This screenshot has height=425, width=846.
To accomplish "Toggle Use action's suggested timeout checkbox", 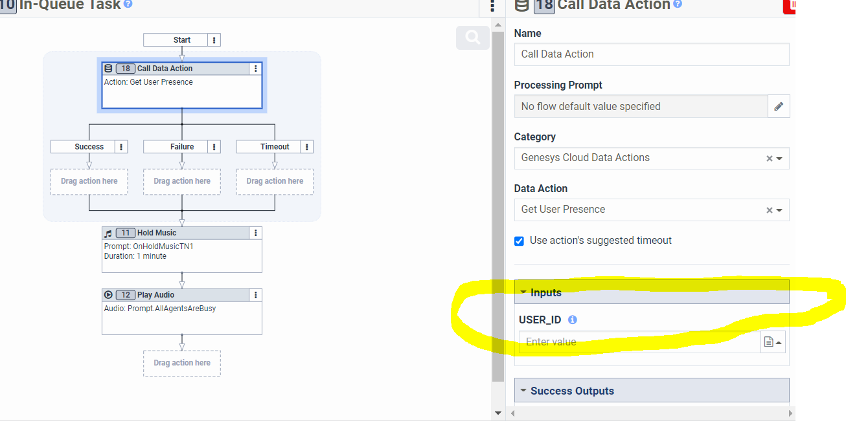I will (x=519, y=241).
